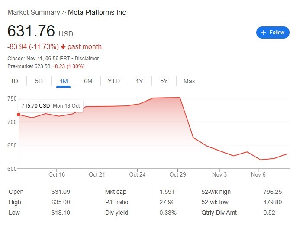Show the 6M price chart
This screenshot has height=226, width=306.
[x=88, y=81]
